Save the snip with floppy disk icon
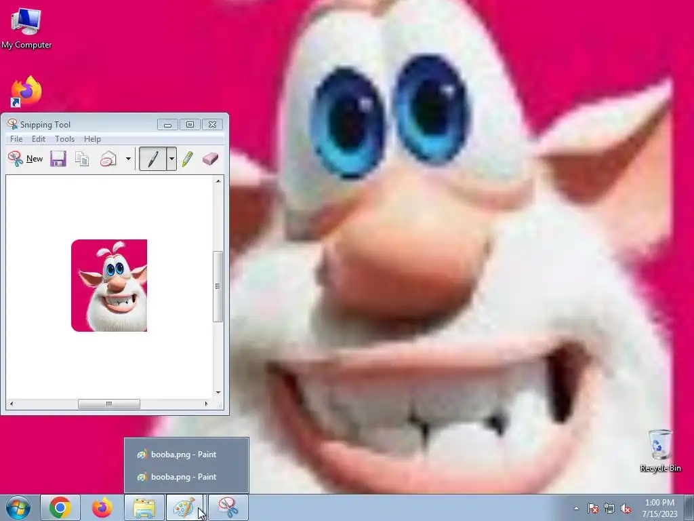The image size is (694, 521). 58,159
